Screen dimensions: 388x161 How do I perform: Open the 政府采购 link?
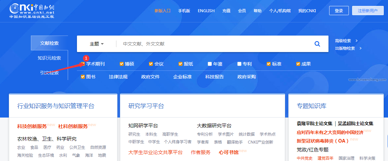247,77
